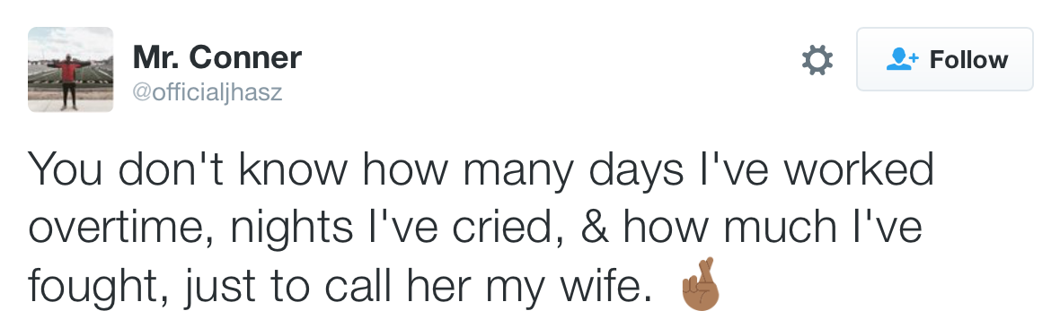Click the word "nights" in the tweet
Screen dimensions: 1060x328
[x=293, y=229]
